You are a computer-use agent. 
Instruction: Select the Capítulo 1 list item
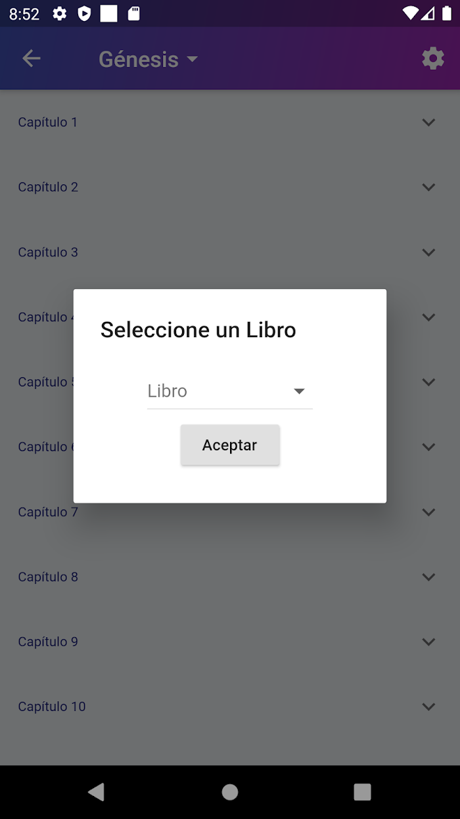tap(230, 122)
